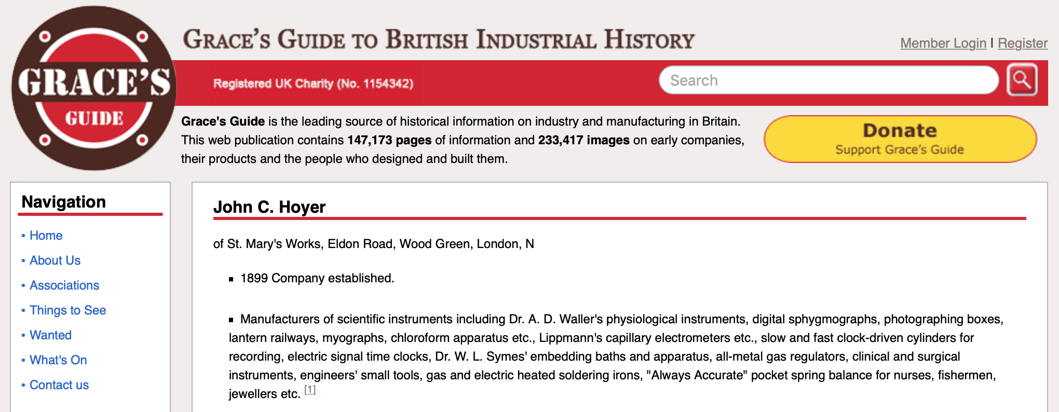
Task: Click the John C. Hoyer page heading
Action: [269, 207]
